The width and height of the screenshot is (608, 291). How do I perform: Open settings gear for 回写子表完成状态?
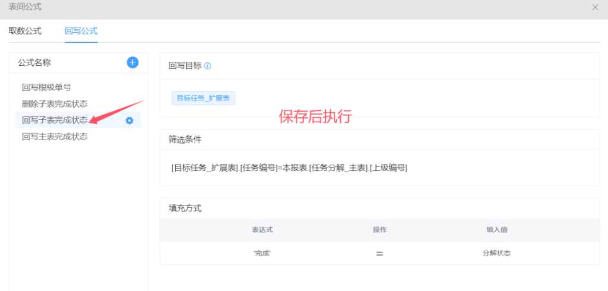pos(129,121)
